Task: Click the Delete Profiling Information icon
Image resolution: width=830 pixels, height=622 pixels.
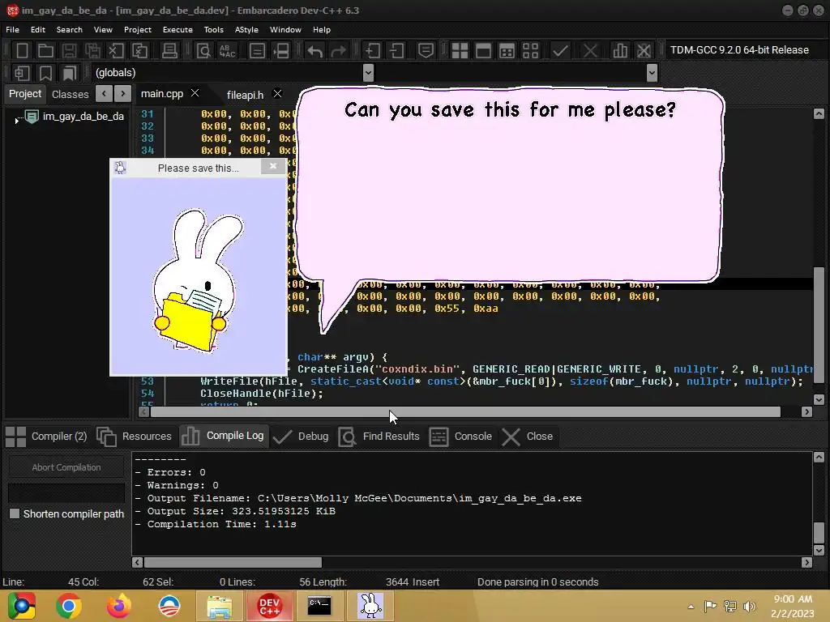Action: (644, 51)
